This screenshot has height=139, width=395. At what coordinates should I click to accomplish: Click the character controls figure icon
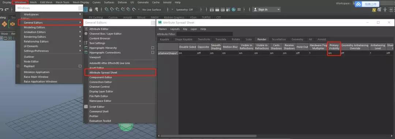[x=385, y=10]
